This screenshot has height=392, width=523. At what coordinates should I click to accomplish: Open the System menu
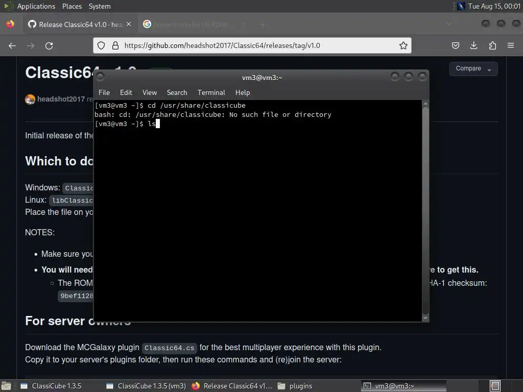pyautogui.click(x=100, y=6)
